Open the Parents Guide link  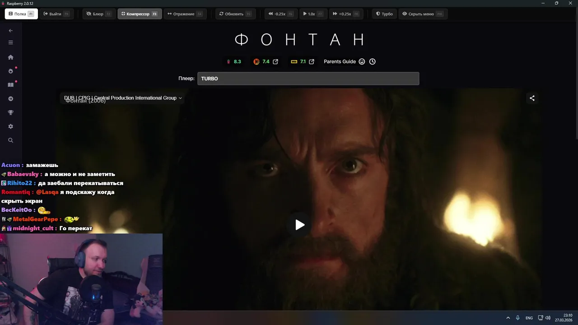pos(340,61)
